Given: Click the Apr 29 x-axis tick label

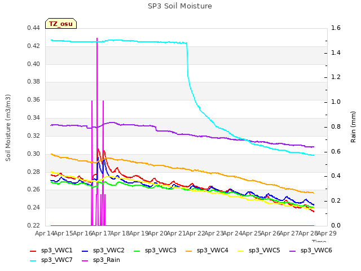Looking at the screenshot, I should [x=327, y=233].
